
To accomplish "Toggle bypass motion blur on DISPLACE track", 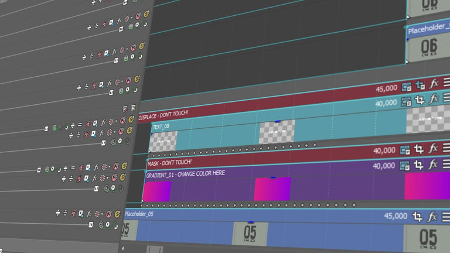I will (x=87, y=124).
